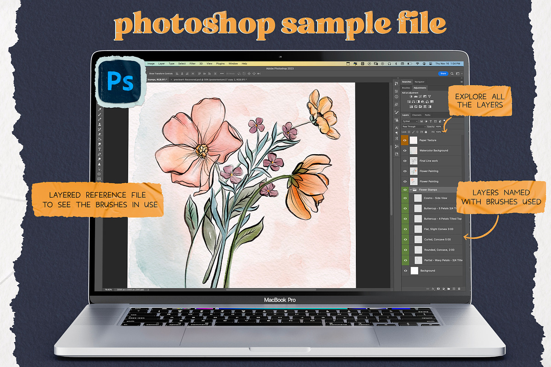Click the date and time in menu bar
The height and width of the screenshot is (367, 551).
(x=448, y=63)
